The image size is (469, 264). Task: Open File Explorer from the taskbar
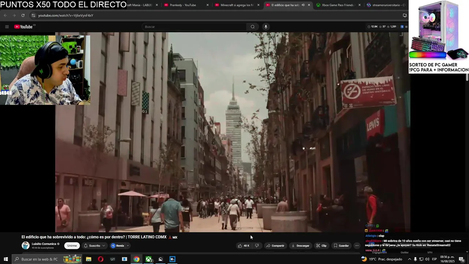(x=88, y=259)
